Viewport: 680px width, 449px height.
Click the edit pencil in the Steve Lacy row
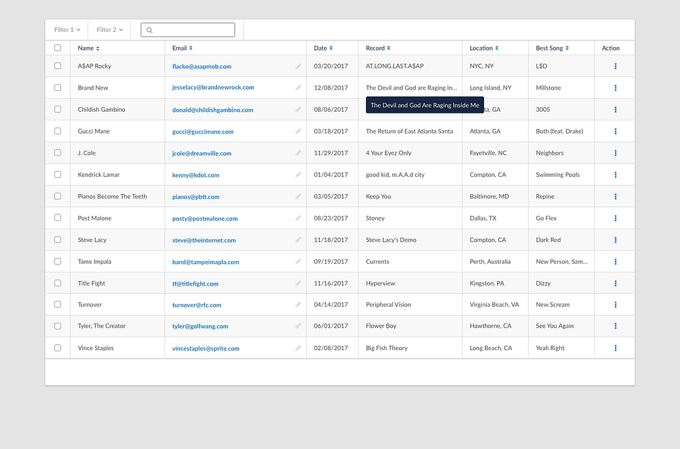click(x=298, y=240)
